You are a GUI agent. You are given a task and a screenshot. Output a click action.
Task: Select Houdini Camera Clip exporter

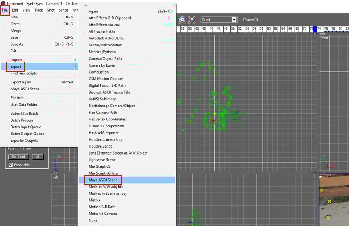tap(127, 139)
